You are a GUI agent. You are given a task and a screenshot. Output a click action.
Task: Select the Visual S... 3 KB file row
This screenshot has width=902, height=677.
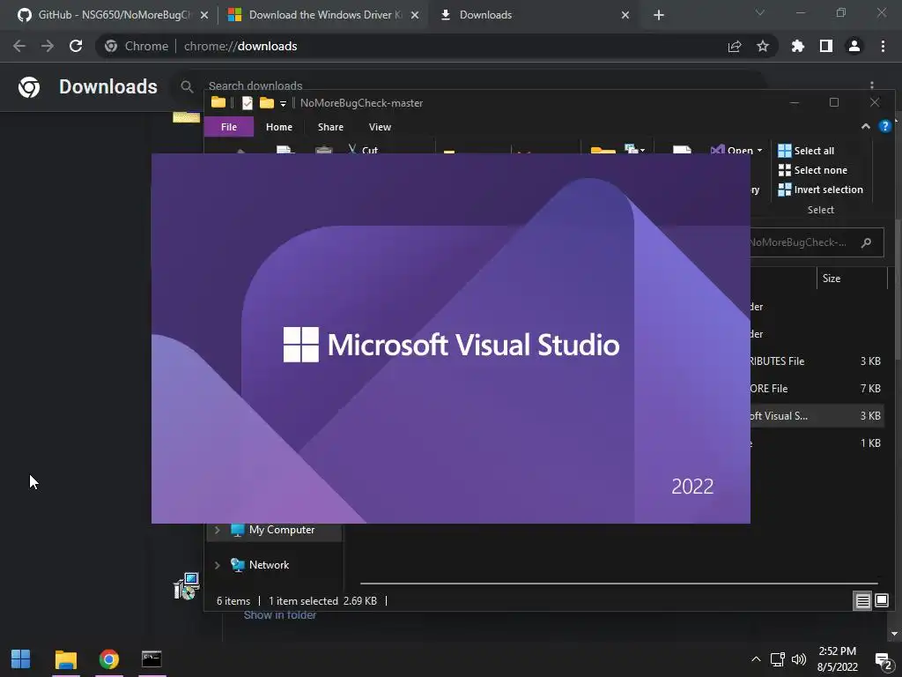click(817, 416)
